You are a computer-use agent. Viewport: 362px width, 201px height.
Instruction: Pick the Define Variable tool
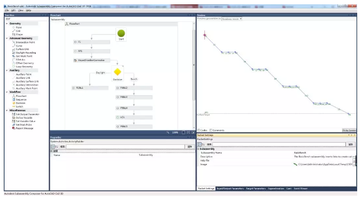pyautogui.click(x=24, y=118)
